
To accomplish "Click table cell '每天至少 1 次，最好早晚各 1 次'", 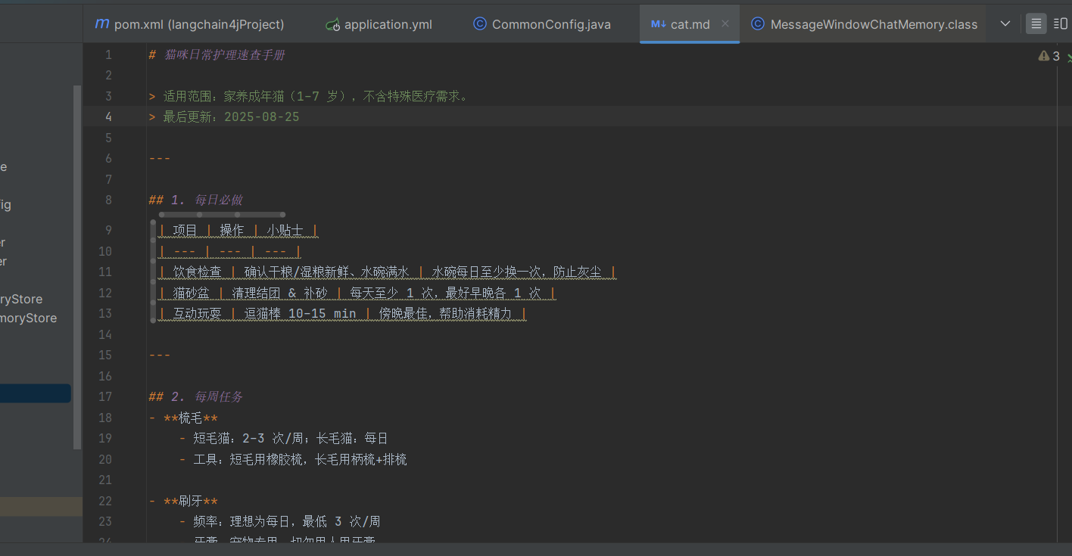I will [445, 293].
